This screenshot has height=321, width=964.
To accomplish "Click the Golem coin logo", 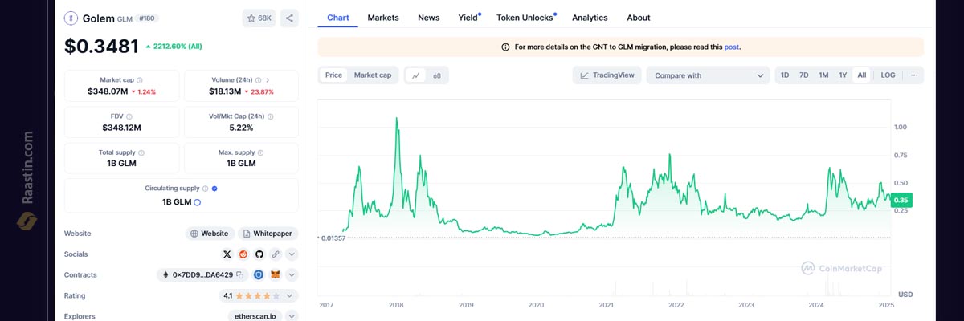I will click(x=71, y=18).
